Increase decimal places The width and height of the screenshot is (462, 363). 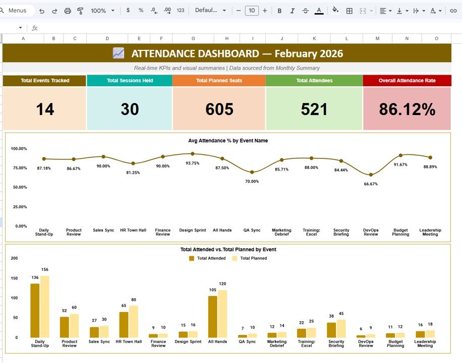[167, 10]
